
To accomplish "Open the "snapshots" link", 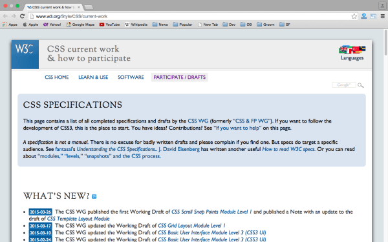I will tap(98, 156).
